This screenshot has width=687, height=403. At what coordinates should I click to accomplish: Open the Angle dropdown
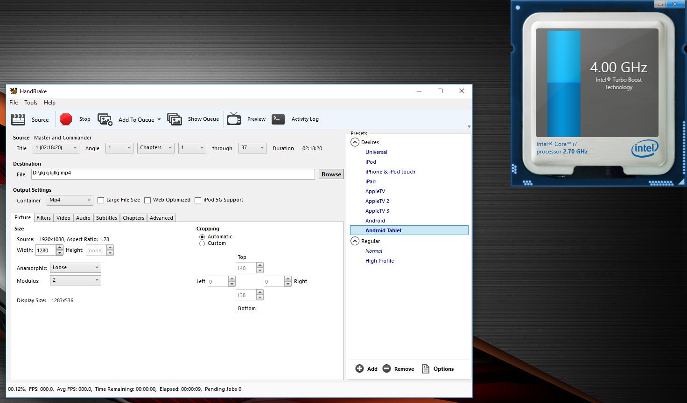click(119, 148)
